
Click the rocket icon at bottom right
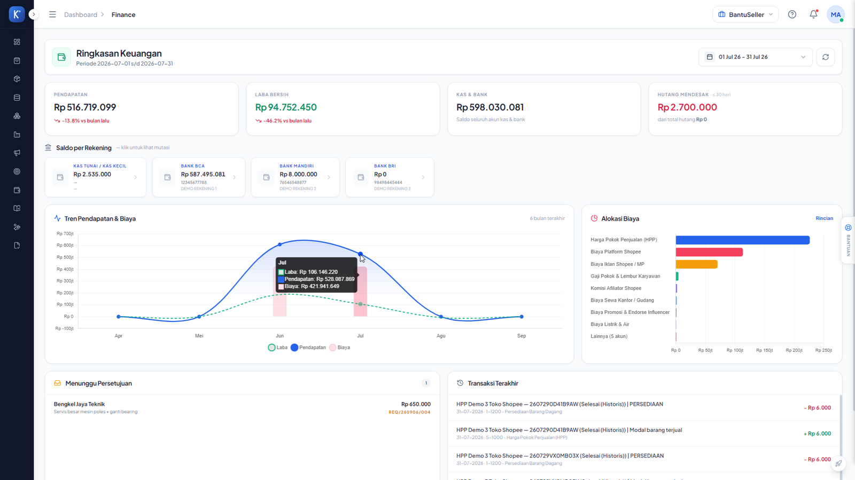tap(838, 463)
